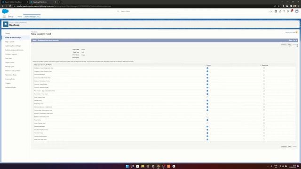
Task: Open the Global Actions plus icon
Action: tap(276, 11)
